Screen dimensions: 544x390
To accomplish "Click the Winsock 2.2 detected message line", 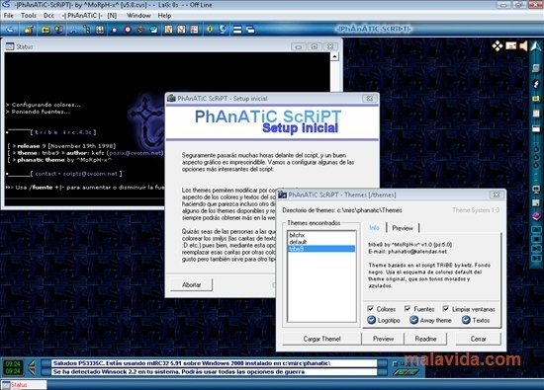I will click(x=214, y=371).
